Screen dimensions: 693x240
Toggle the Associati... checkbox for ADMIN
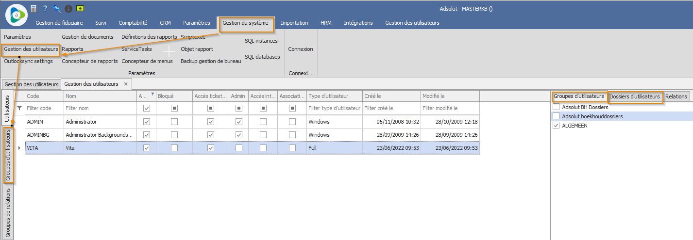[x=292, y=121]
